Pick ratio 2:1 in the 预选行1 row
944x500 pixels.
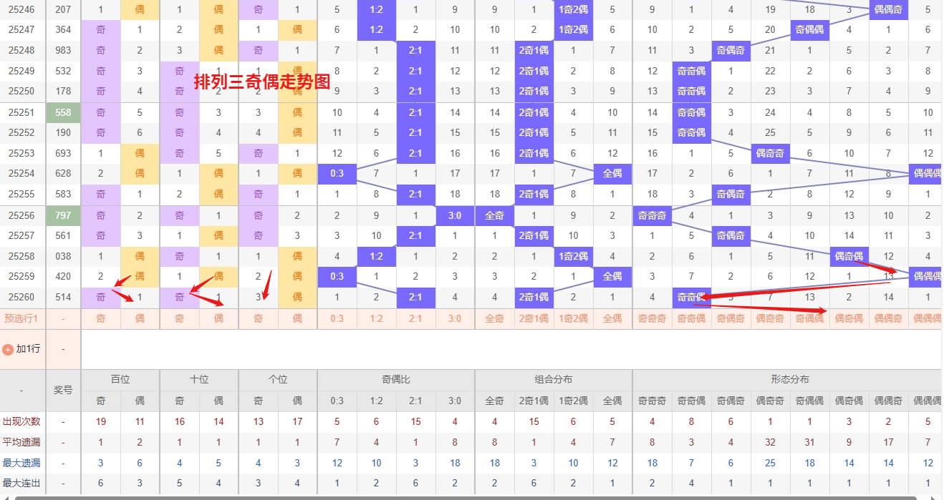pos(415,318)
